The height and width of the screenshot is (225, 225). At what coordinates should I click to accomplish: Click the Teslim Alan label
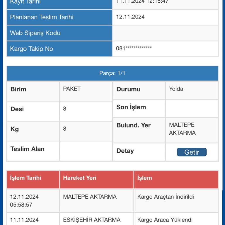(28, 149)
